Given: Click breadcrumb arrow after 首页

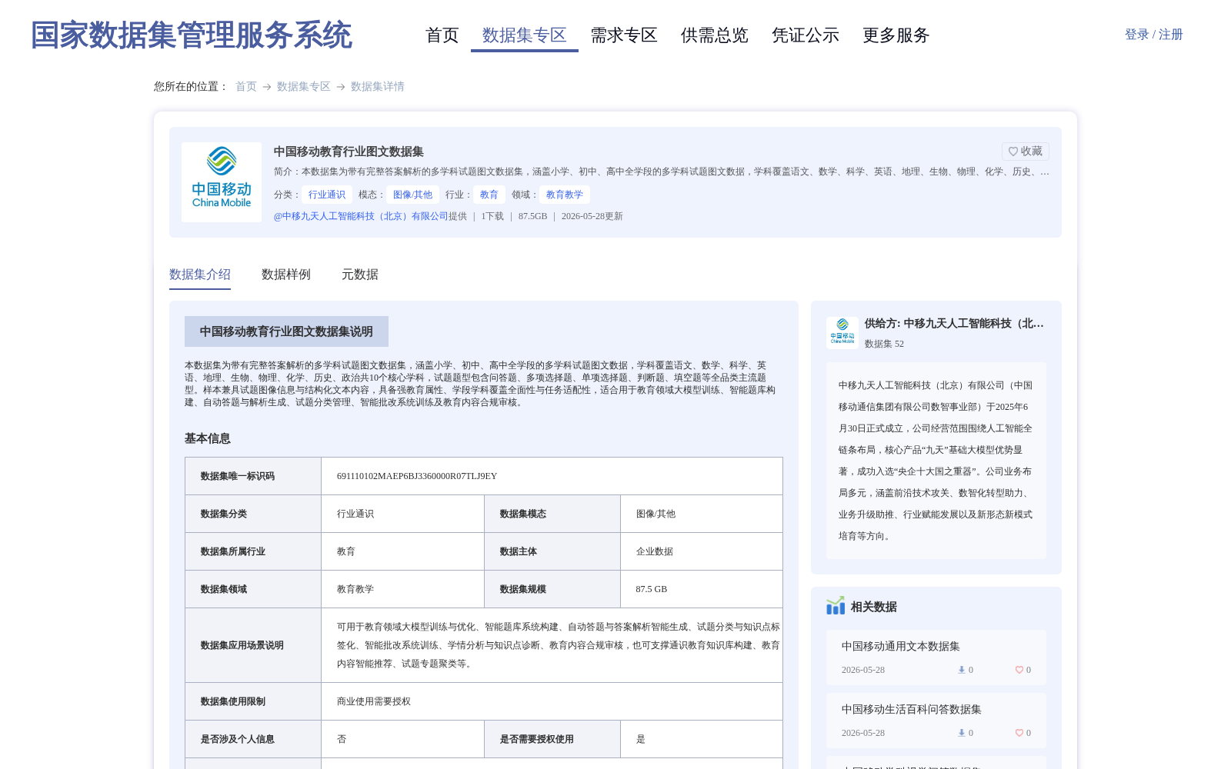Looking at the screenshot, I should [267, 87].
